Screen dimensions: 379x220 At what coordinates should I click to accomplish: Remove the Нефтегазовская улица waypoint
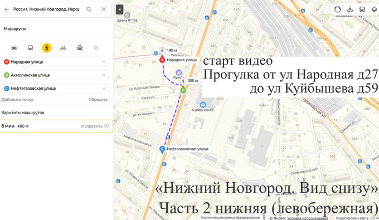[x=104, y=89]
